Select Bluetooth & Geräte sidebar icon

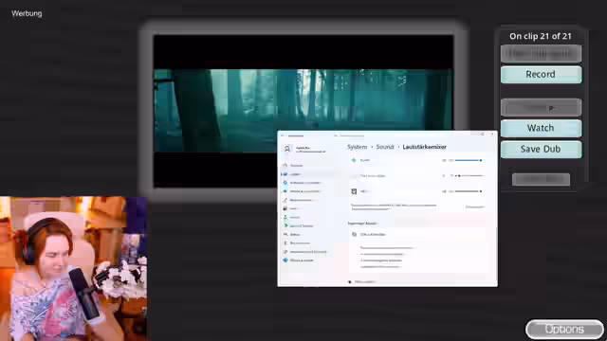click(x=285, y=183)
